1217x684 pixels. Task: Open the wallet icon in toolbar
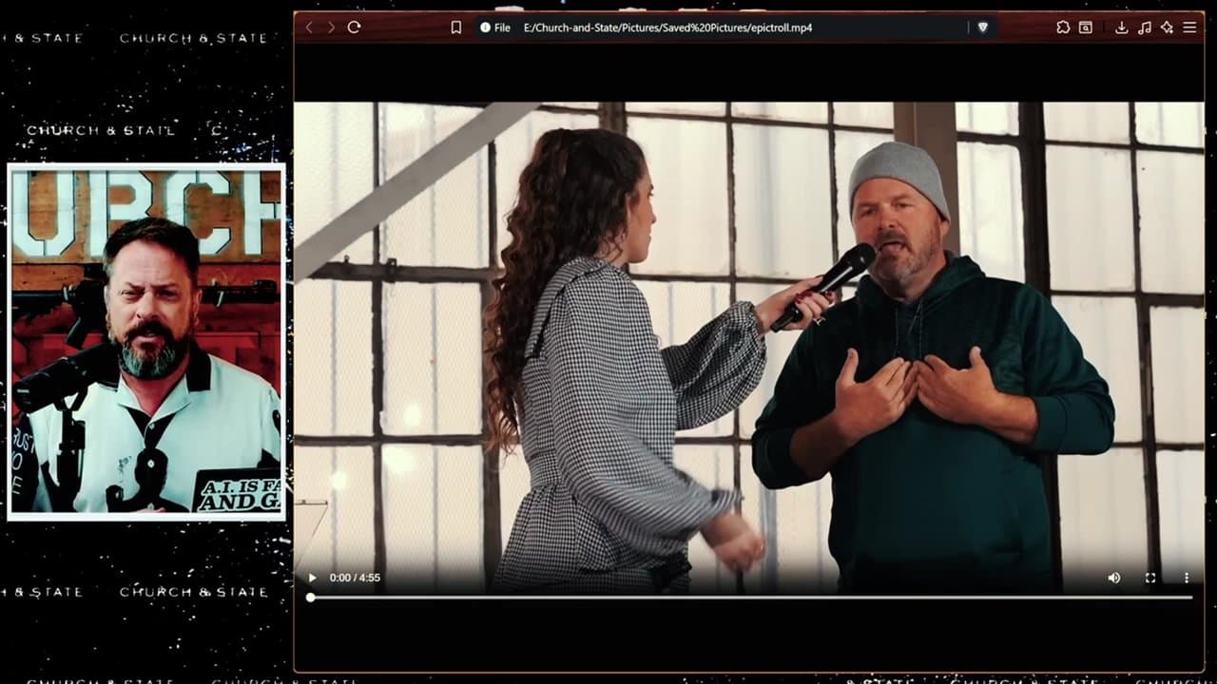point(1086,28)
